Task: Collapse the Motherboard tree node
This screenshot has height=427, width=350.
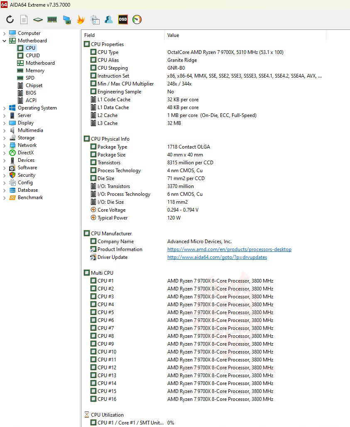Action: [4, 41]
